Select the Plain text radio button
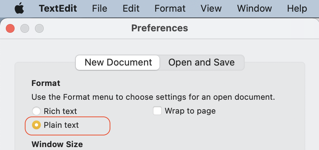 (x=36, y=125)
